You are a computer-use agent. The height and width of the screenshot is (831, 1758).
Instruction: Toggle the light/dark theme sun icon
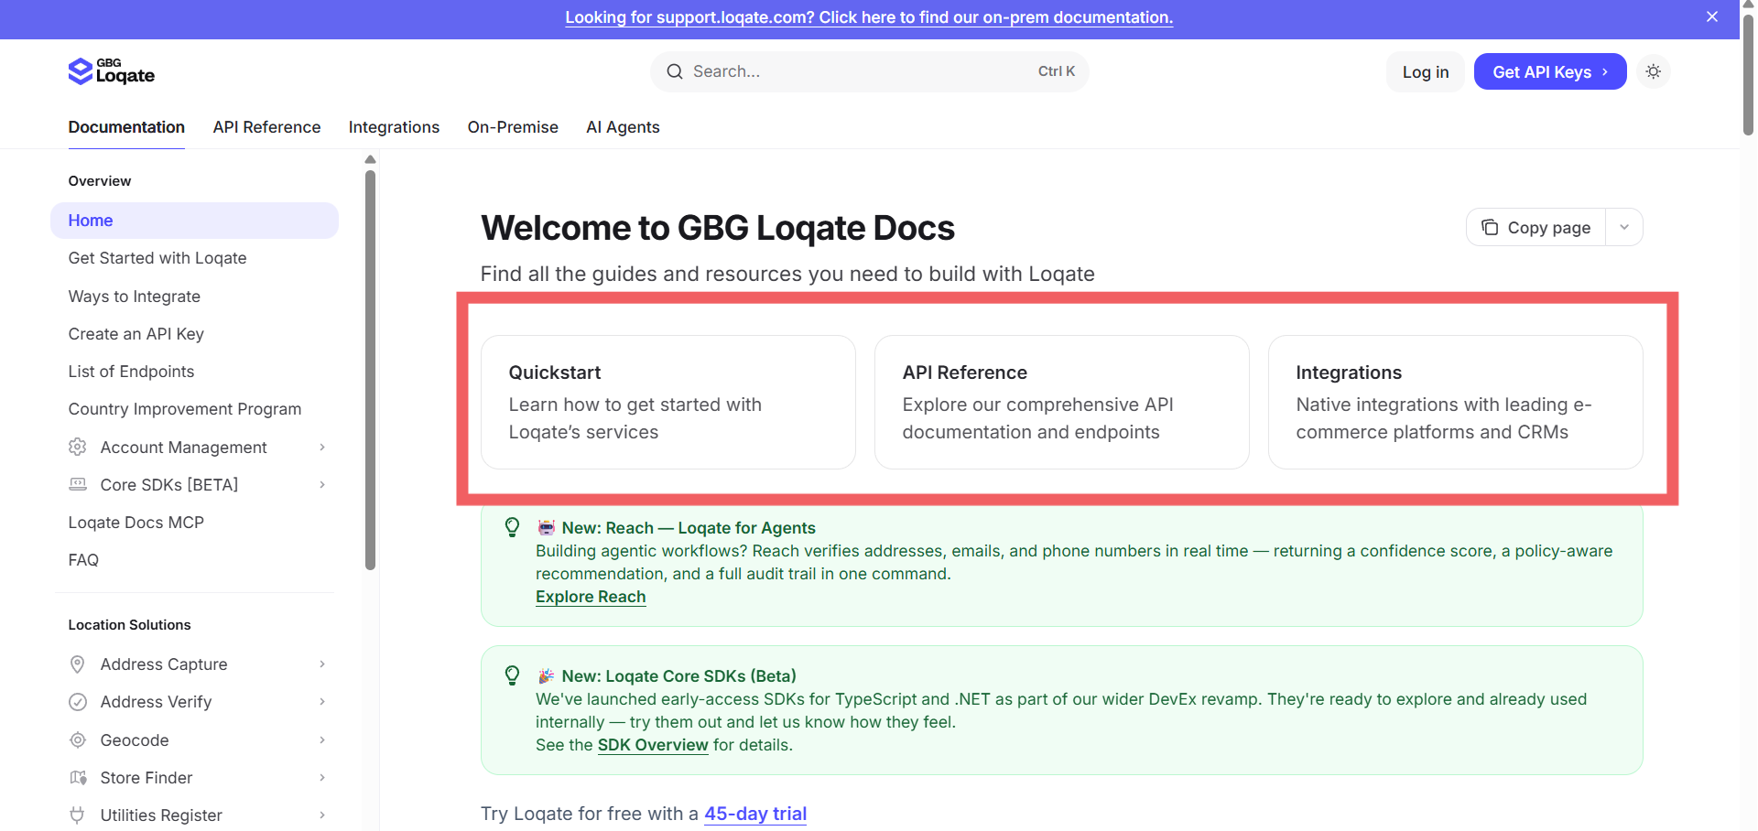pyautogui.click(x=1653, y=71)
